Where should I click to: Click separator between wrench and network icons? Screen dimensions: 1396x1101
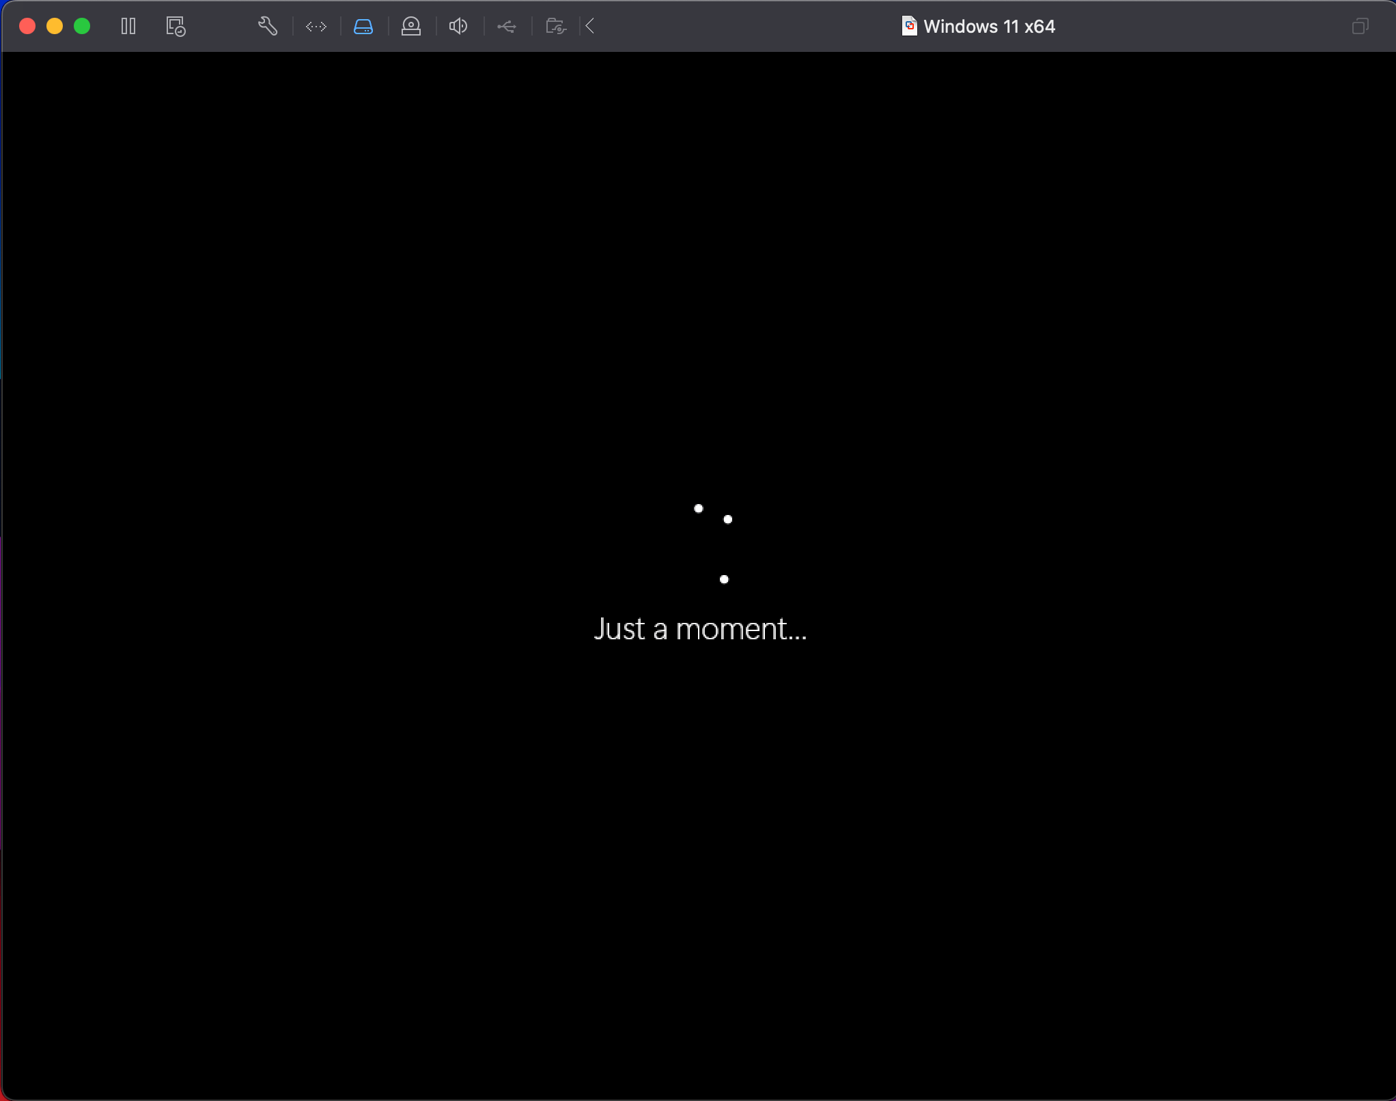[x=293, y=27]
